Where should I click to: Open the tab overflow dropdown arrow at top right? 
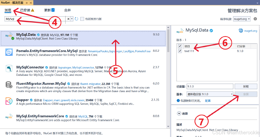[x=257, y=3]
